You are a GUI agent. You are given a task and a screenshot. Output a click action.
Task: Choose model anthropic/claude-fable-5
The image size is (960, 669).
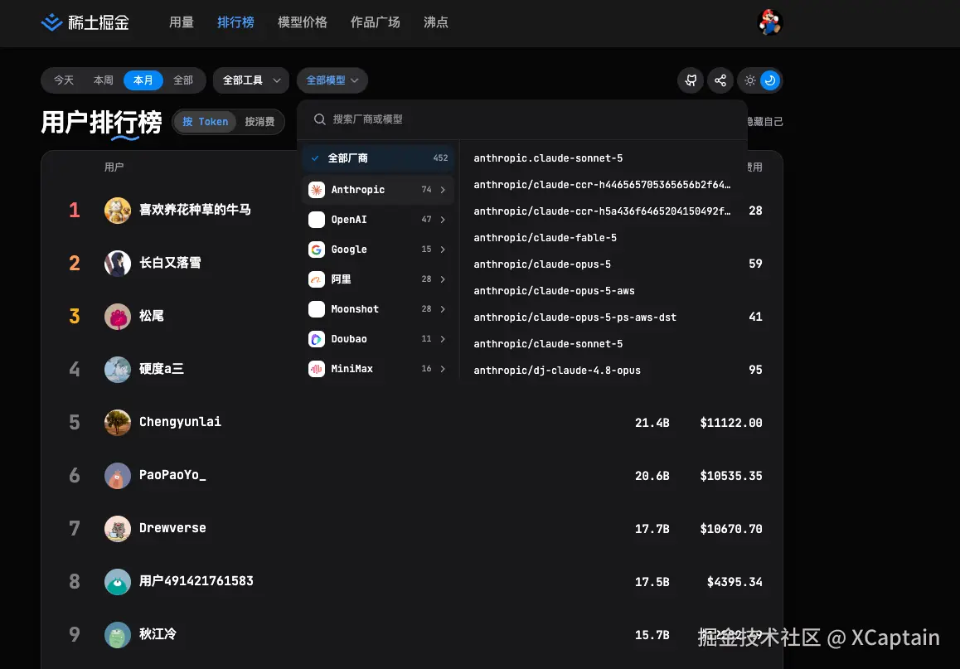pos(545,237)
